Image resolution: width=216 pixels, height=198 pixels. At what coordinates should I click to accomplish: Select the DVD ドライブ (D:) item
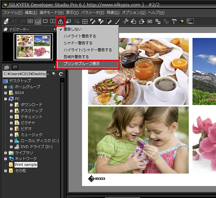[x=37, y=147]
